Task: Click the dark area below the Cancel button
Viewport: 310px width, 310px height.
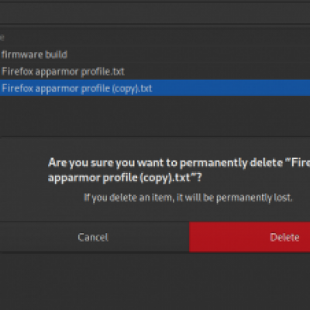Action: pos(95,281)
